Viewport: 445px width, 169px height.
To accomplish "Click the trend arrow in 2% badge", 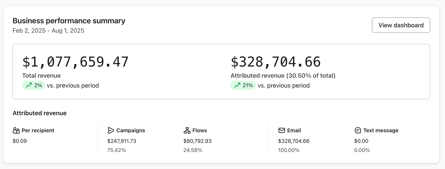I will [29, 85].
